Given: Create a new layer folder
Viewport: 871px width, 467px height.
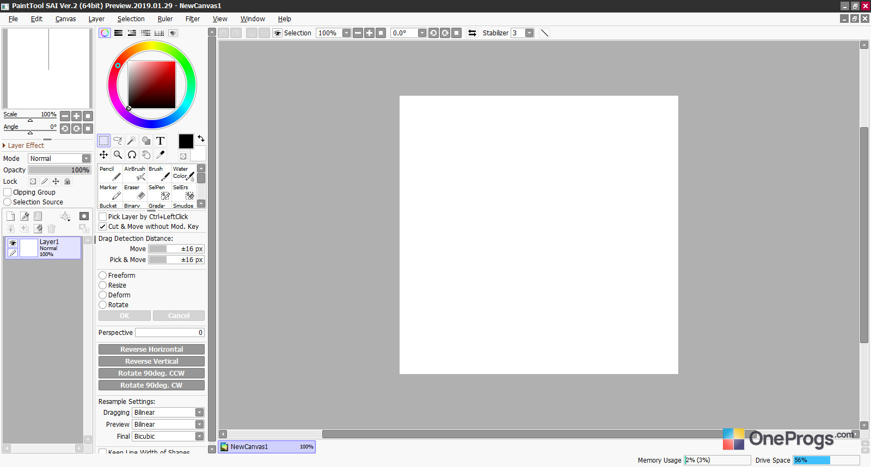Looking at the screenshot, I should [x=38, y=216].
